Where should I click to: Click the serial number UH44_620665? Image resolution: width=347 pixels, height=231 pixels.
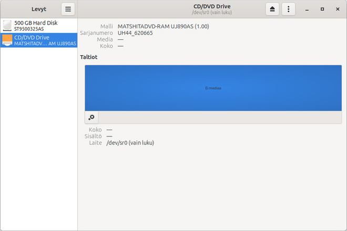point(135,33)
